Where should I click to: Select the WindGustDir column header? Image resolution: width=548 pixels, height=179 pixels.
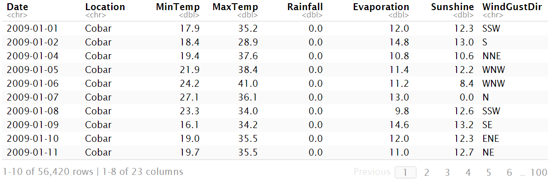512,7
